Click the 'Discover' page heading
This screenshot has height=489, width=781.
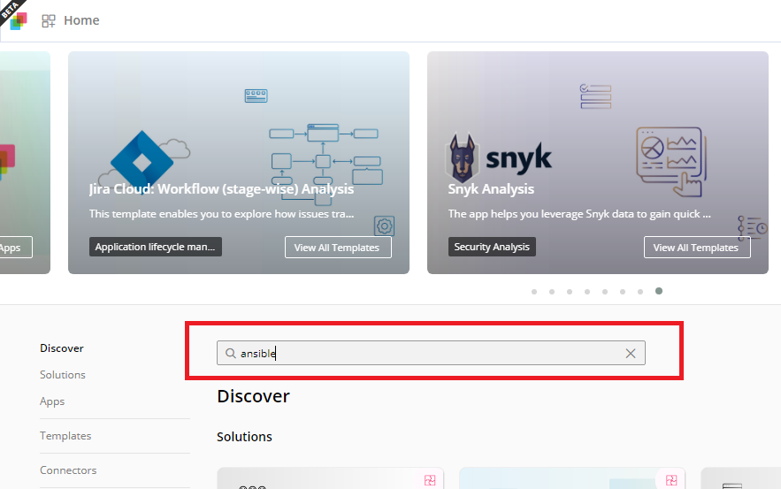point(253,396)
